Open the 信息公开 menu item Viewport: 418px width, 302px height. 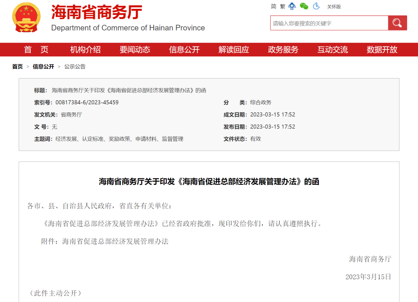tap(184, 49)
